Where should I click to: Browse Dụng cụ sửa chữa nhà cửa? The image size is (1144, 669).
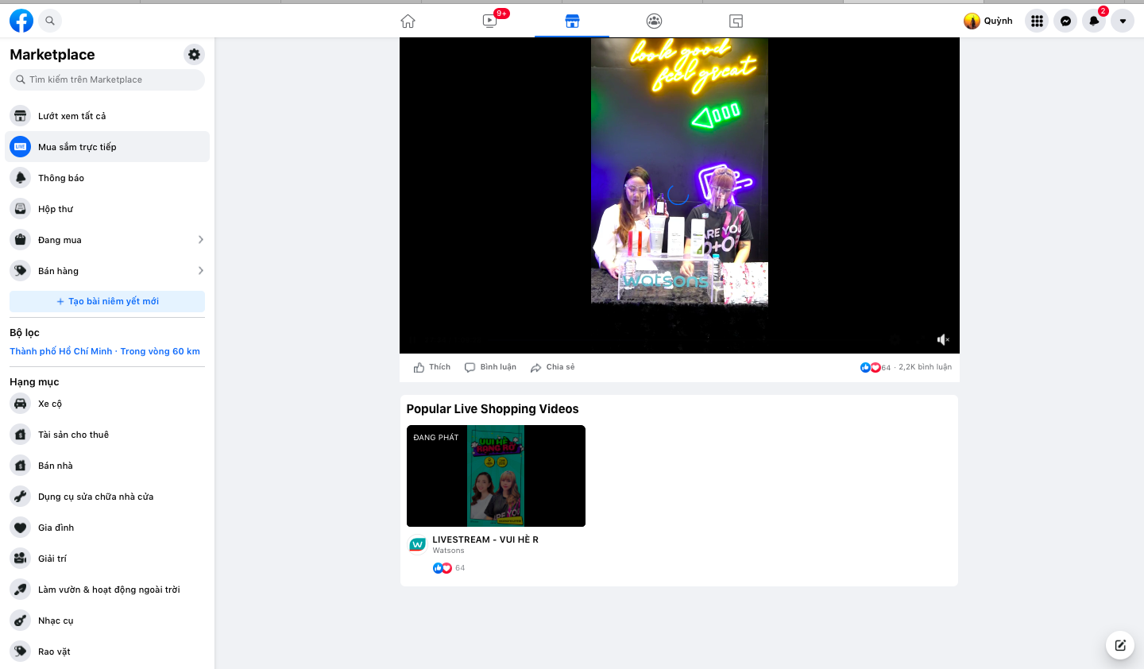pyautogui.click(x=107, y=497)
